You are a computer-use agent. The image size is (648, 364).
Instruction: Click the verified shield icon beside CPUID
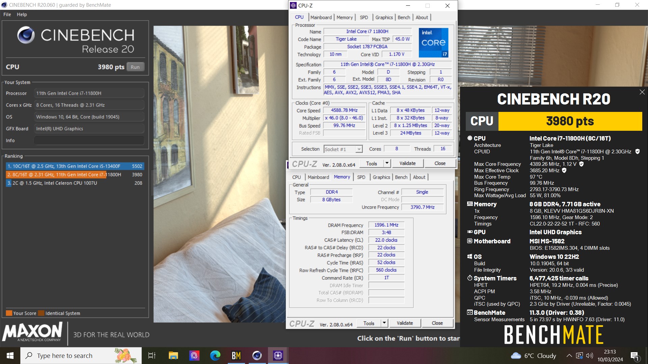point(638,152)
